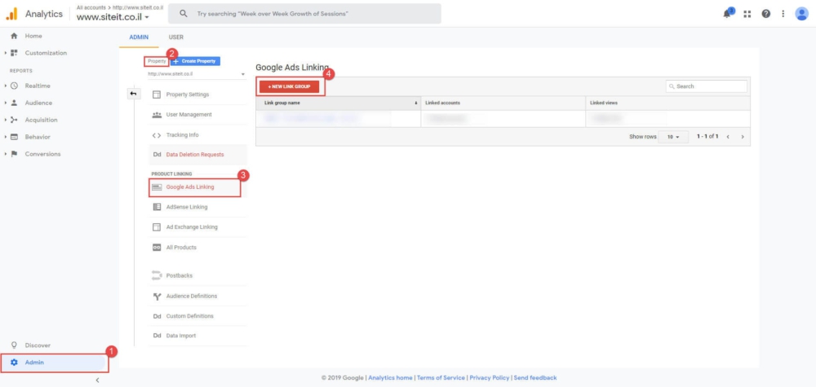The height and width of the screenshot is (387, 816).
Task: Click the Audience Definitions fork icon
Action: [x=157, y=296]
